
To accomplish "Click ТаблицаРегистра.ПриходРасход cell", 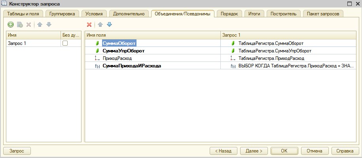I will (288, 58).
